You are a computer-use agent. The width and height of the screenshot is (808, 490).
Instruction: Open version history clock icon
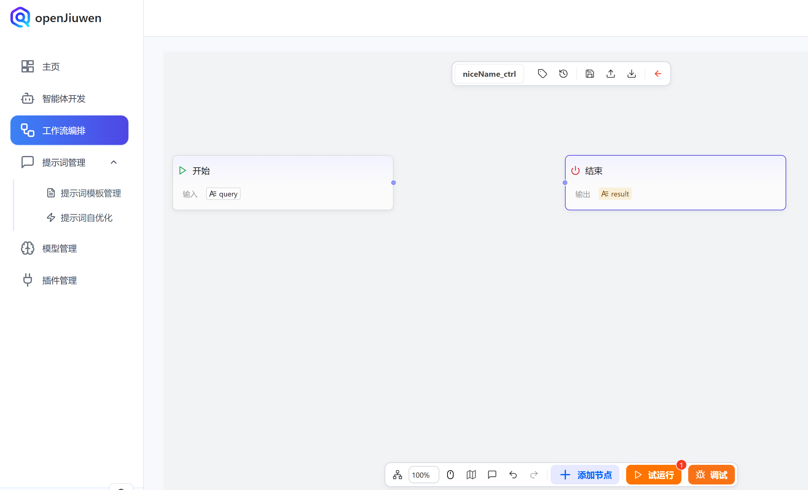(x=563, y=74)
